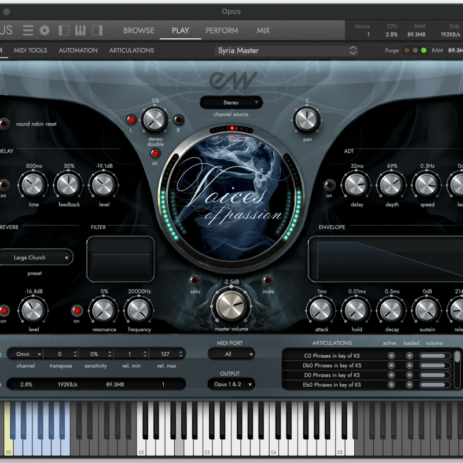The height and width of the screenshot is (463, 463).
Task: Click the reverb level knob
Action: coord(33,310)
